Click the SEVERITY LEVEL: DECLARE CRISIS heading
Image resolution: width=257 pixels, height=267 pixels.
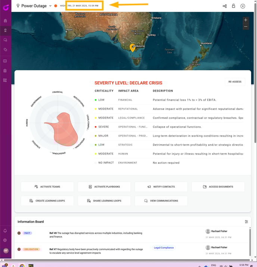(128, 83)
